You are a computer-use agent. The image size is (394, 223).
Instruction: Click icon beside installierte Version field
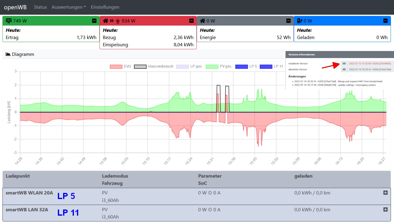(x=344, y=64)
